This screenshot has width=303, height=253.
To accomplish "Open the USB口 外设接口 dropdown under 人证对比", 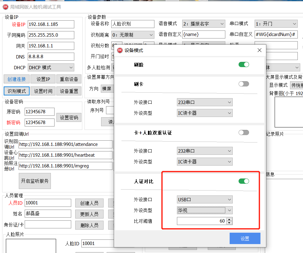I will (204, 199).
